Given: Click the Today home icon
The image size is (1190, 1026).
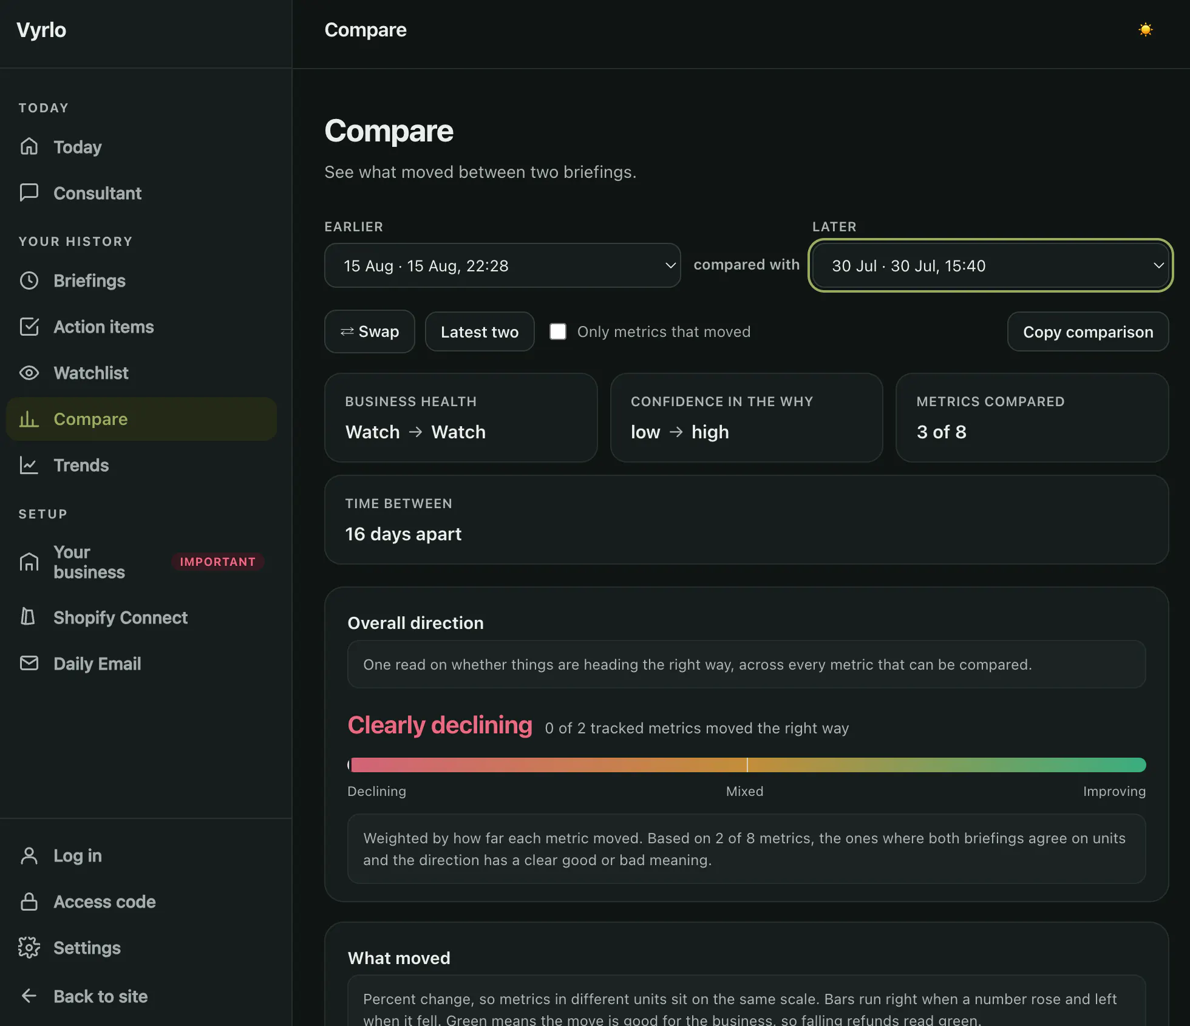Looking at the screenshot, I should (x=29, y=146).
